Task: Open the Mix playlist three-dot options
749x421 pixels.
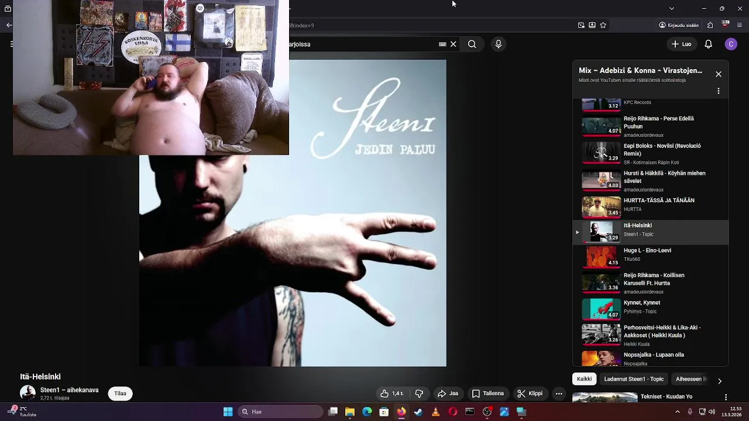Action: (719, 91)
